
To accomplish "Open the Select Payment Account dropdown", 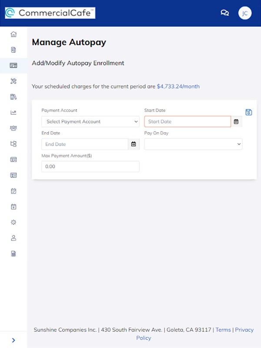I will (90, 122).
